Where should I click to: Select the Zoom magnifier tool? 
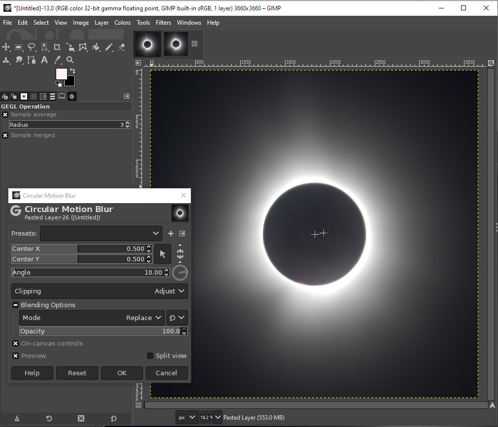pyautogui.click(x=70, y=60)
